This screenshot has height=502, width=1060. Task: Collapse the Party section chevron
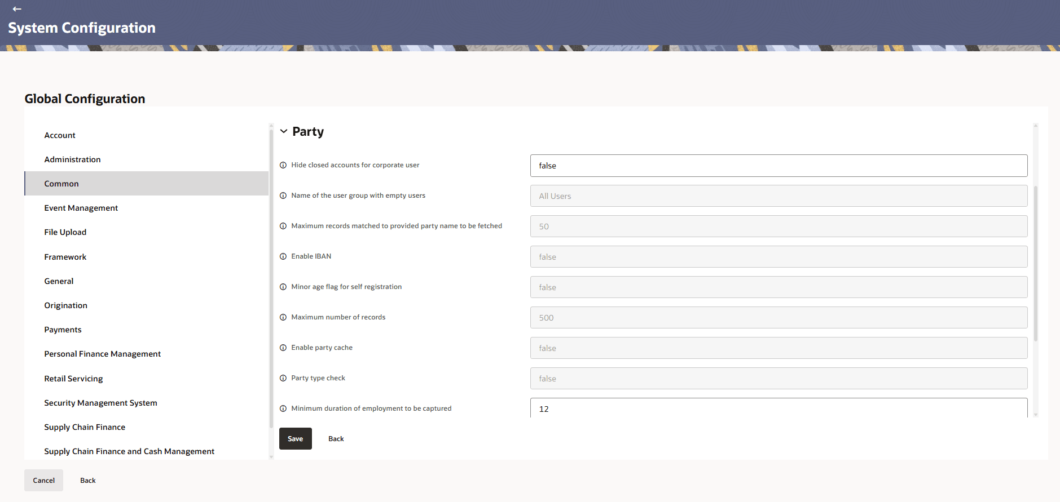(x=284, y=131)
